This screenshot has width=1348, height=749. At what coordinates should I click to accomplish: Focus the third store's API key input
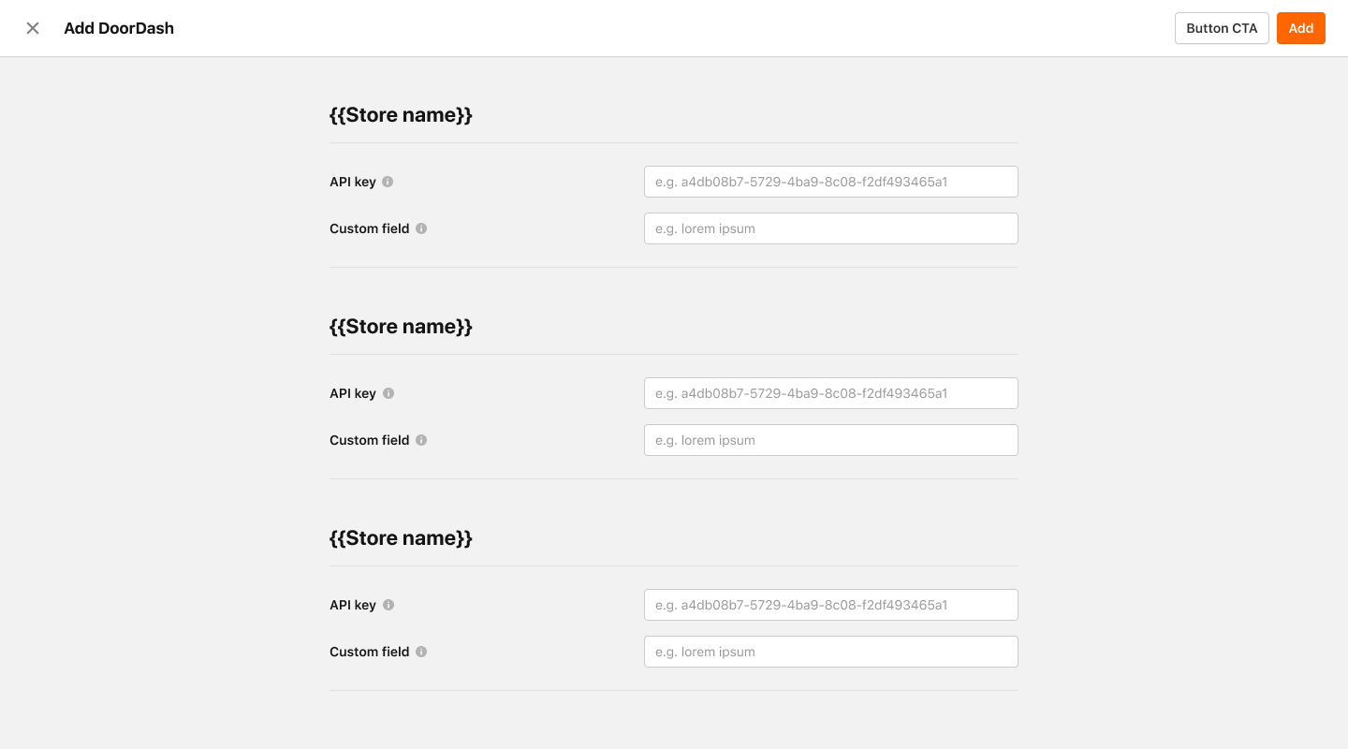coord(831,605)
